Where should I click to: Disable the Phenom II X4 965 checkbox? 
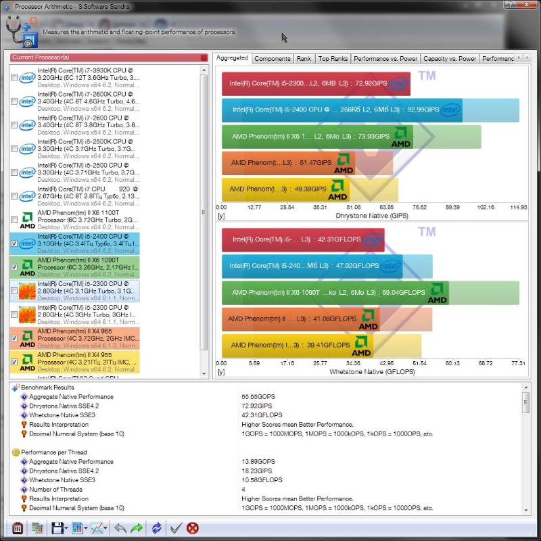coord(14,338)
